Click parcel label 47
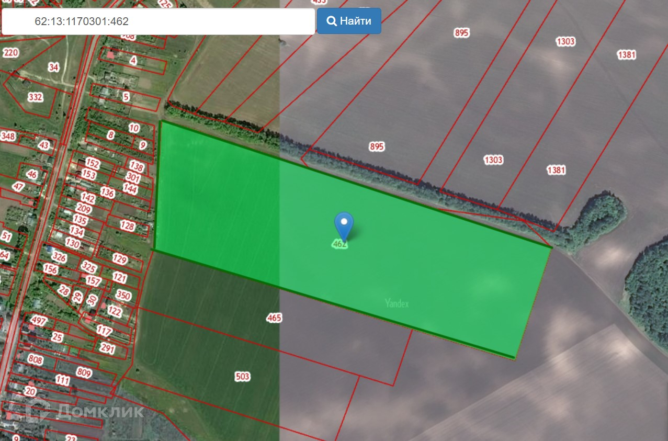The height and width of the screenshot is (441, 668). 19,186
